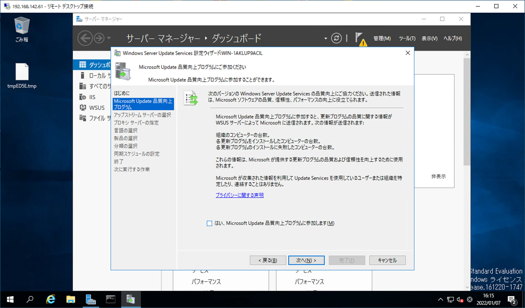Select the ダッシュボード sidebar icon
This screenshot has width=525, height=308.
coord(83,65)
